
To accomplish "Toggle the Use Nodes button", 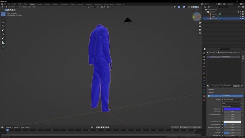I will point(225,95).
